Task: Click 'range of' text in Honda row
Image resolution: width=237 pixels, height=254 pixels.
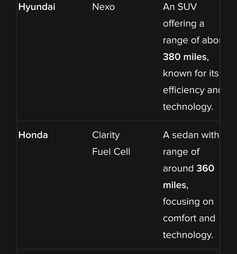Action: pos(181,152)
